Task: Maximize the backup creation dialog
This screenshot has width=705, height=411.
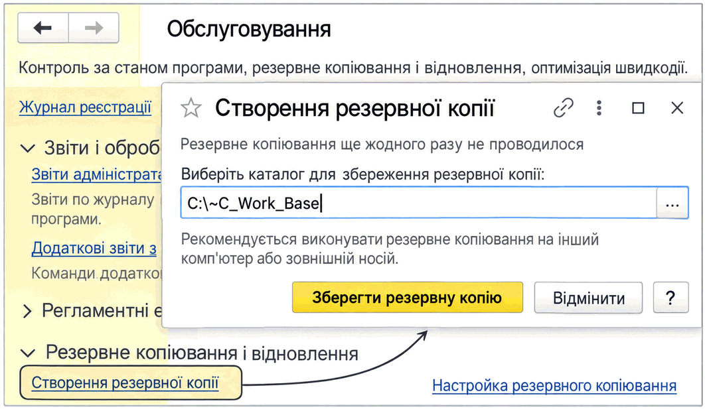Action: pyautogui.click(x=638, y=108)
